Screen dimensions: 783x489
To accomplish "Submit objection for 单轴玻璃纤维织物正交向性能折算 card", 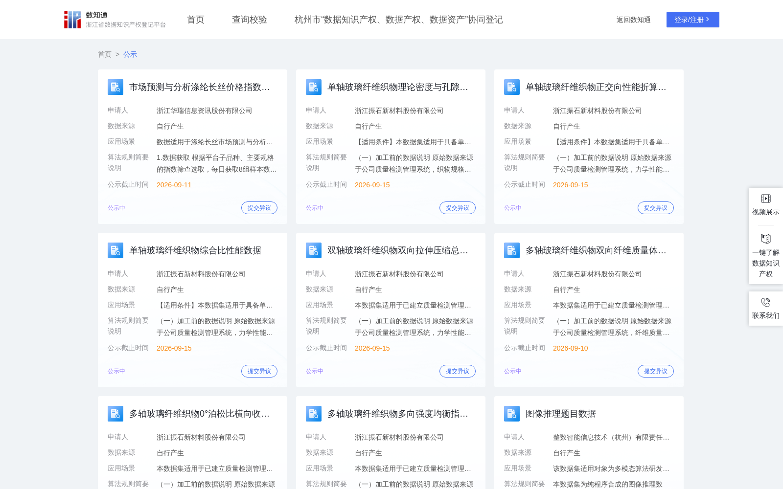I will click(x=656, y=208).
